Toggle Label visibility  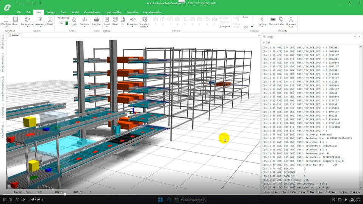tap(281, 21)
